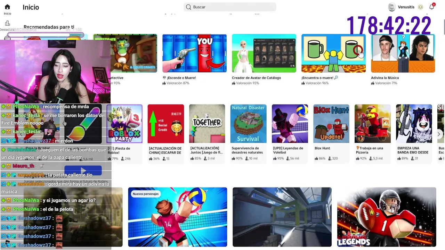The height and width of the screenshot is (250, 445).
Task: Click the Valoración 71% rating text
Action: 387,83
